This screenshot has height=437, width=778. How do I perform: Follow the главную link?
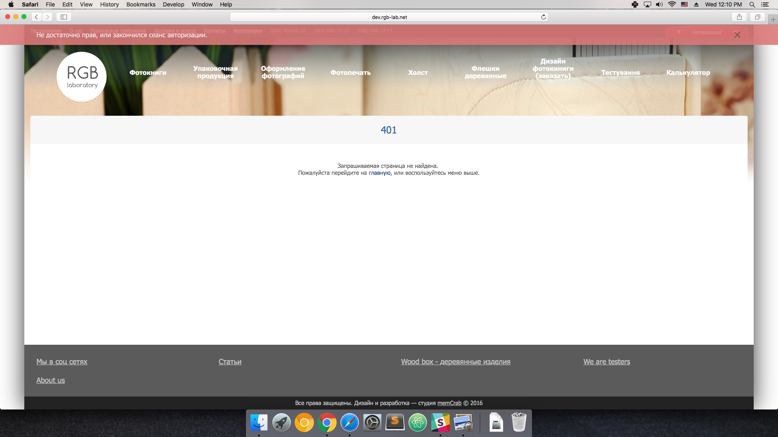point(379,173)
